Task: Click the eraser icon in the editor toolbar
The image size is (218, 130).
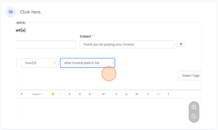Action: (x=22, y=94)
